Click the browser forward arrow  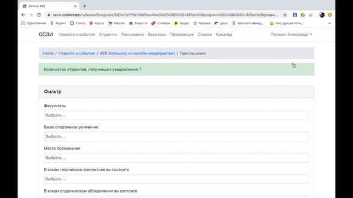point(31,15)
